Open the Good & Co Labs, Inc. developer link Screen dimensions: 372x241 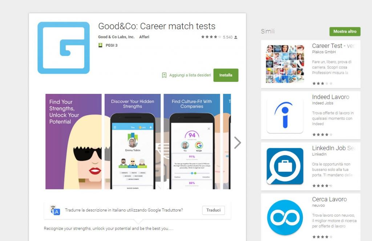116,37
